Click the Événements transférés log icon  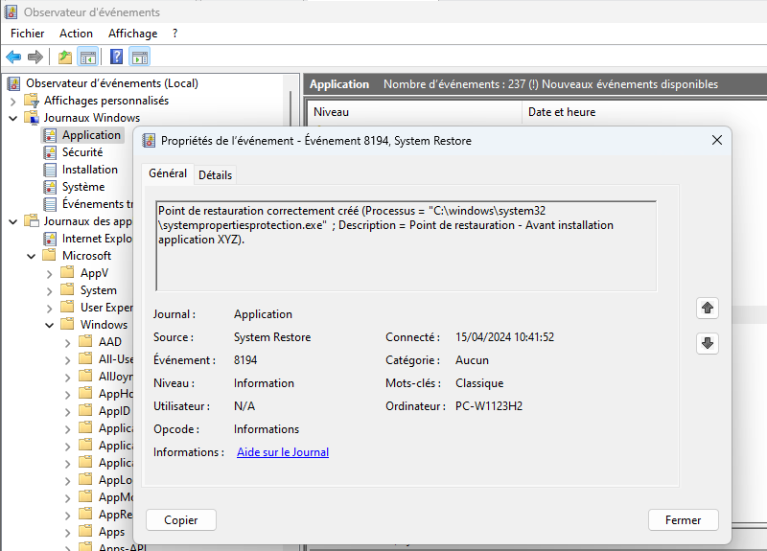pyautogui.click(x=50, y=204)
